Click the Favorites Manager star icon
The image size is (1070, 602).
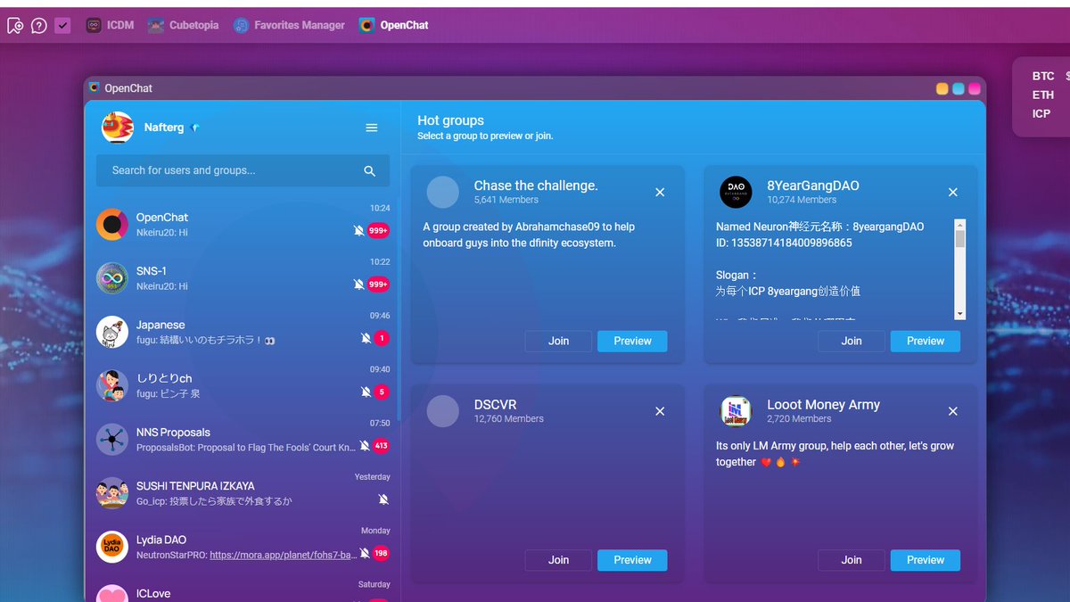click(241, 25)
